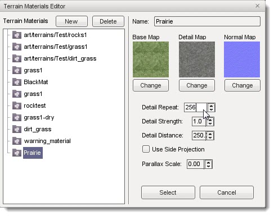
Task: Change the Detail Map texture
Action: coord(197,85)
